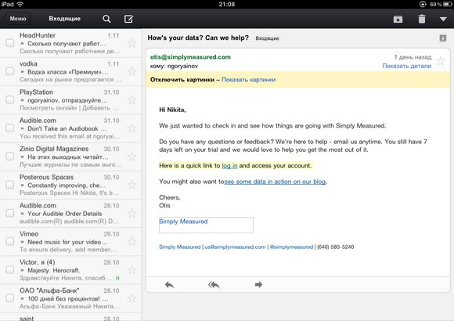Follow the log in link

[229, 166]
